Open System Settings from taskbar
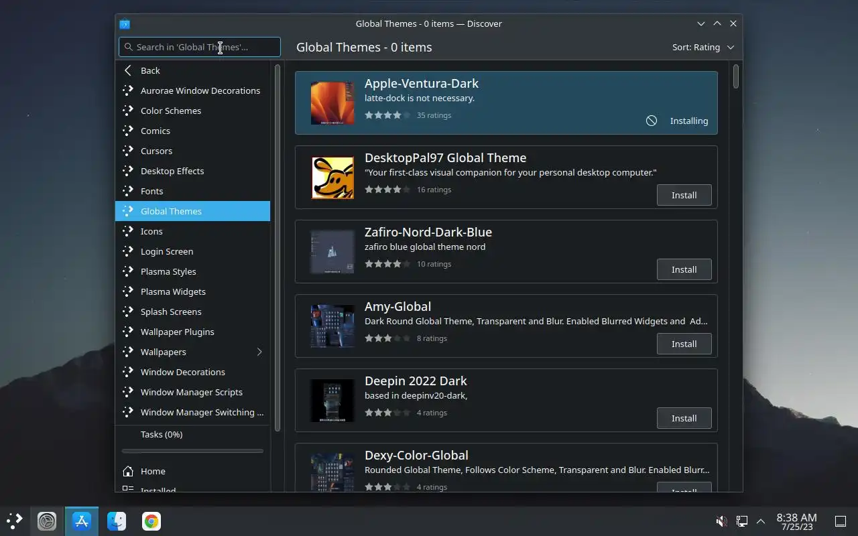Image resolution: width=858 pixels, height=536 pixels. pyautogui.click(x=47, y=521)
